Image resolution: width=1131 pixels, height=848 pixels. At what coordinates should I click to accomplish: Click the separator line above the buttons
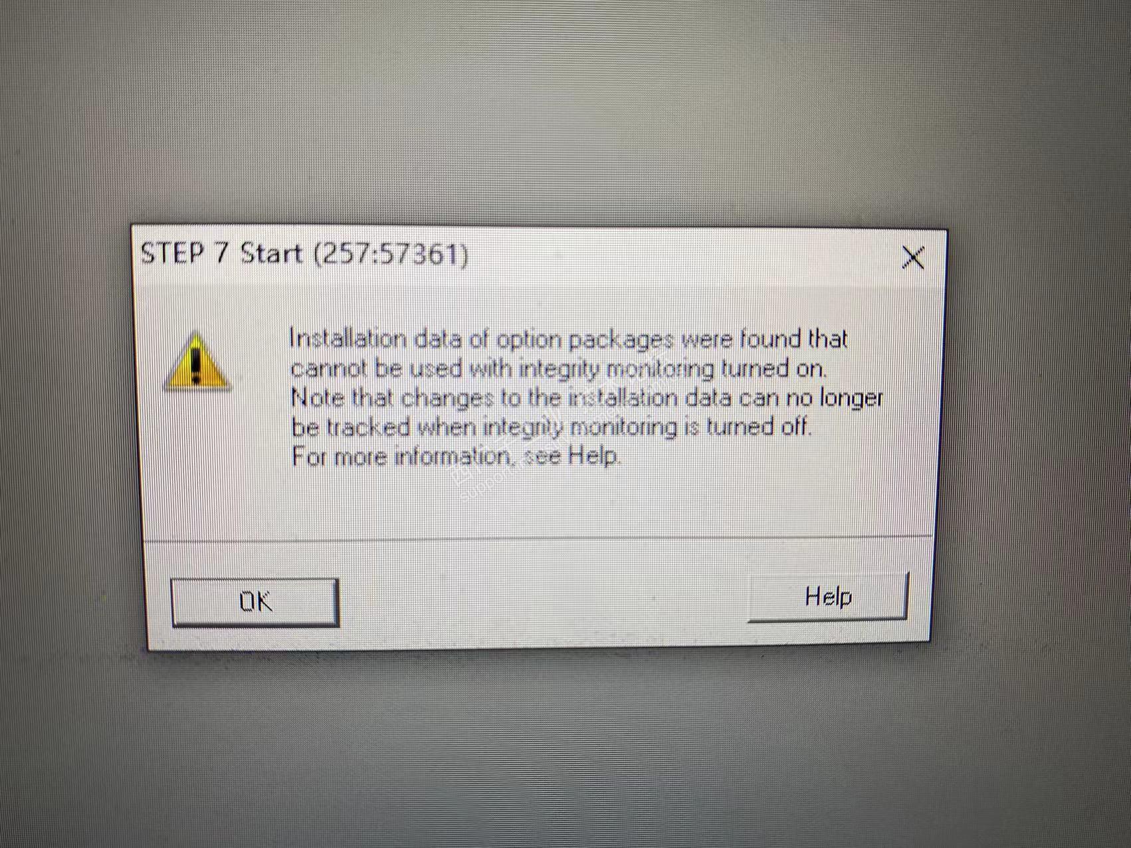[x=538, y=538]
